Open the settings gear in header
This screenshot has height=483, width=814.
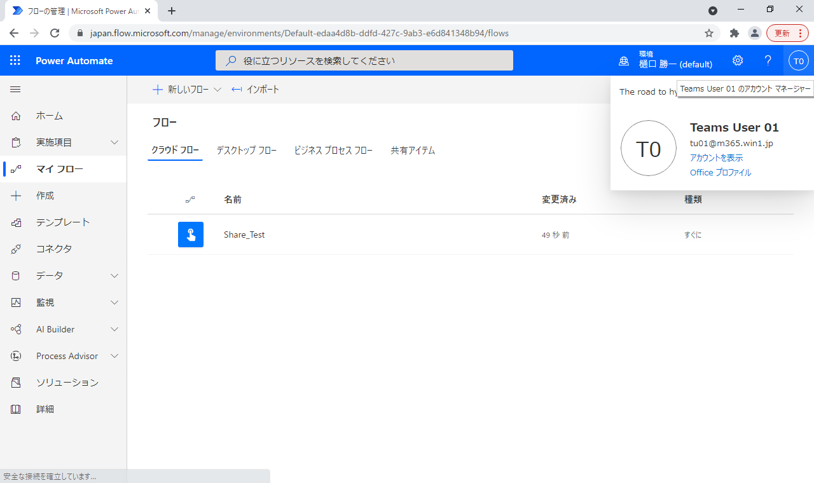(x=738, y=60)
